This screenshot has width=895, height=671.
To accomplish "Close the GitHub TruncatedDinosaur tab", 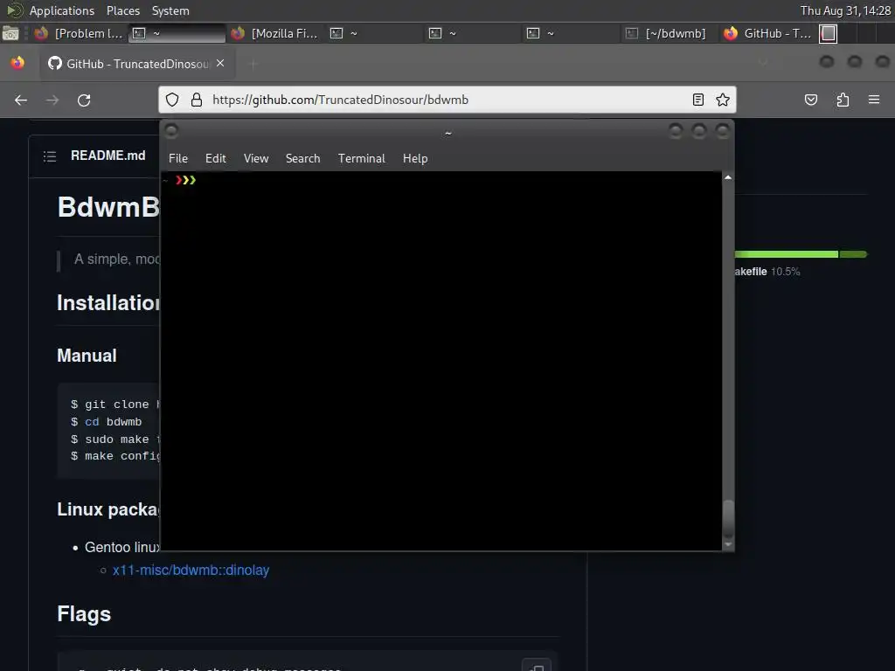I will pos(220,63).
